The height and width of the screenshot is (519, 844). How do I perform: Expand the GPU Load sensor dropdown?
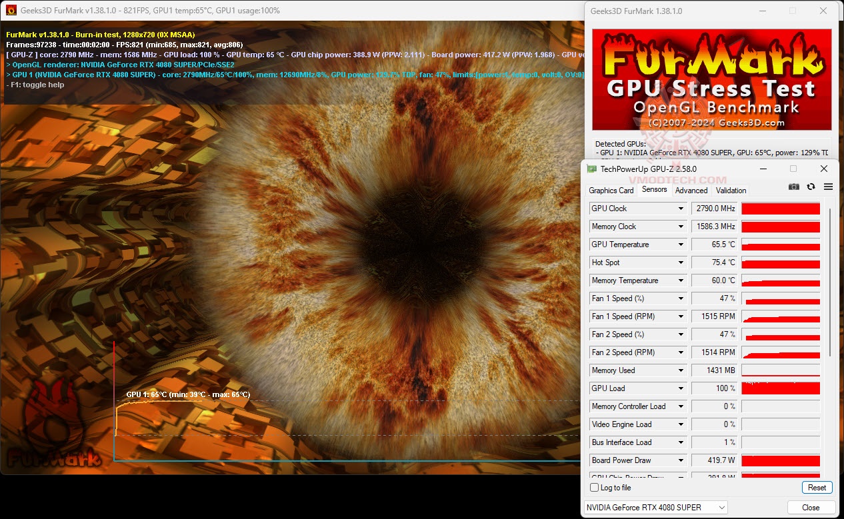click(681, 388)
